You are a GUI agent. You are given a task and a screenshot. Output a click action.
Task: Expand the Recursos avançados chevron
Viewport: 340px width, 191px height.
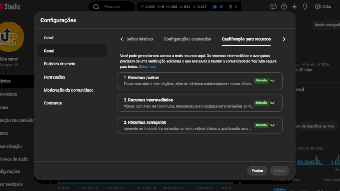pos(272,125)
